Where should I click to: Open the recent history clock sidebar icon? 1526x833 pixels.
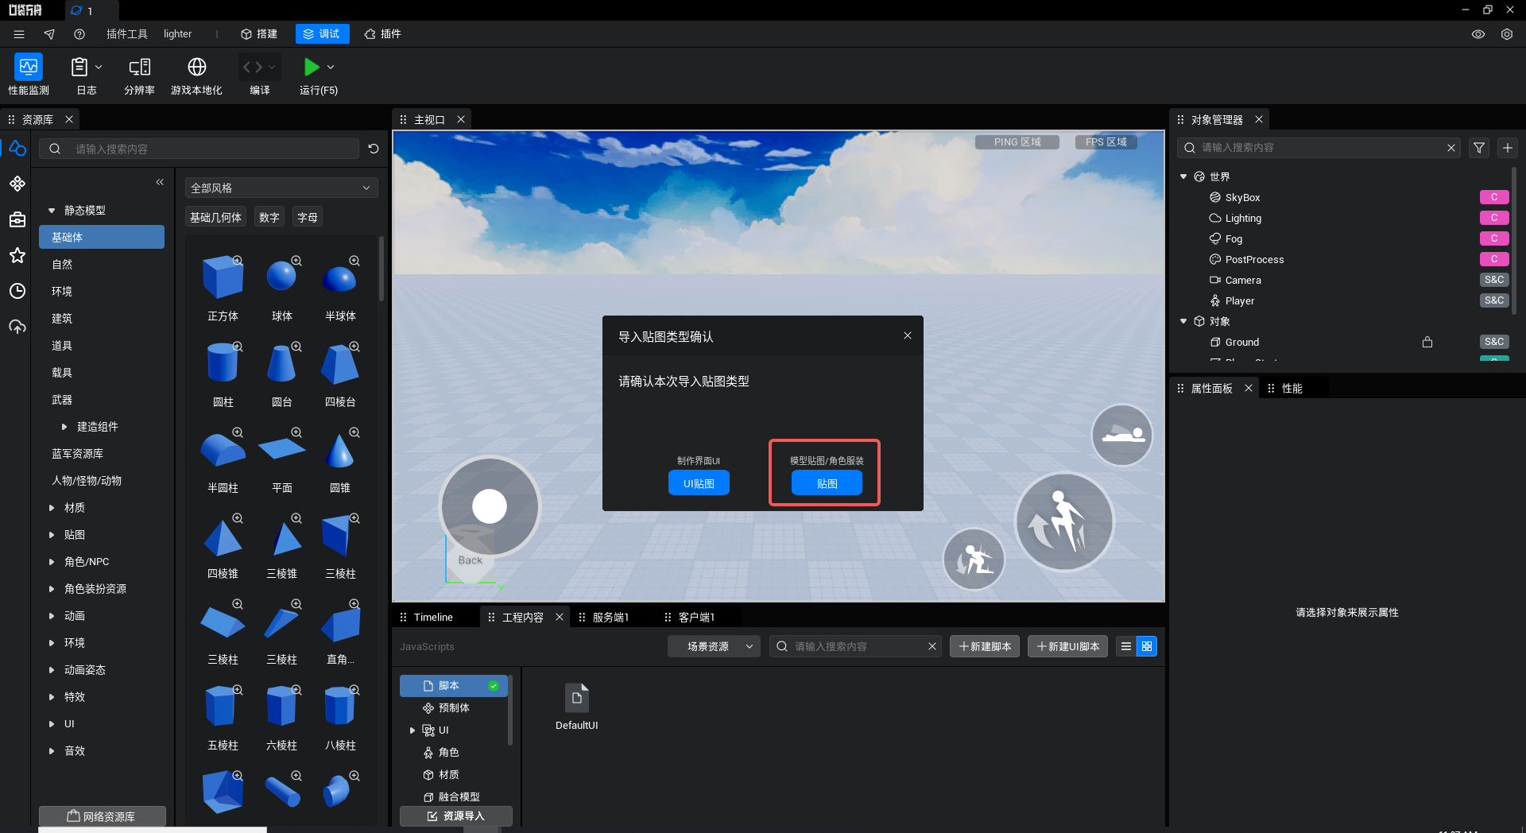point(17,291)
